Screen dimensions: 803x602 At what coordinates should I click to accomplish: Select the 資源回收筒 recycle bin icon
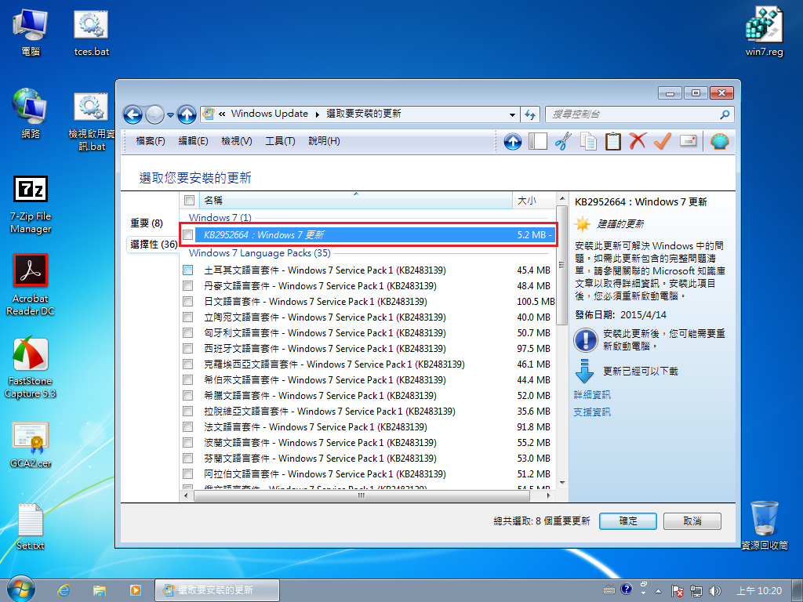[x=765, y=525]
